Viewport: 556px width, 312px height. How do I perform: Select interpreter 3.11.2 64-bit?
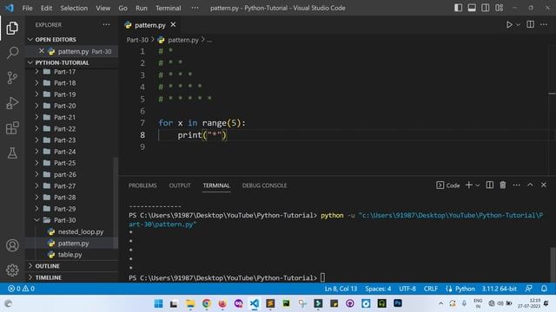(x=499, y=289)
